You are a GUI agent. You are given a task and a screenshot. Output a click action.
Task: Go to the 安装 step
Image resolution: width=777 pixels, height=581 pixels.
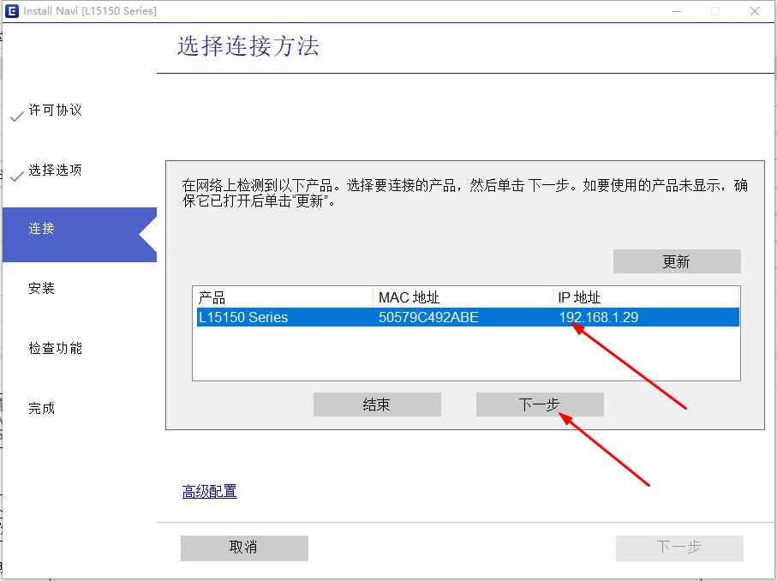click(42, 289)
